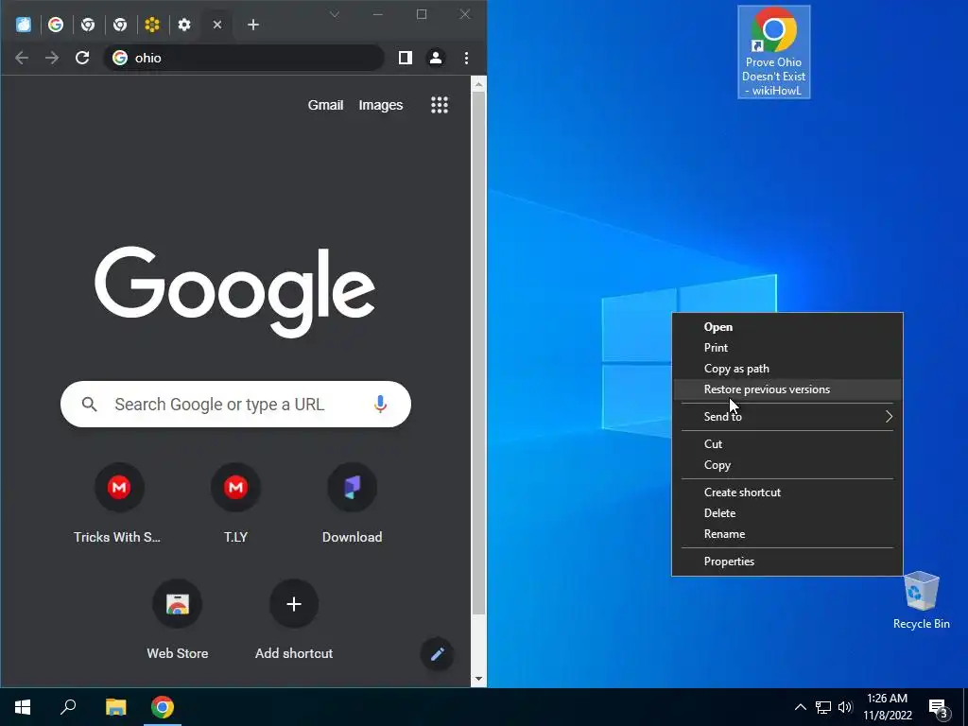The width and height of the screenshot is (968, 726).
Task: Expand the Send to submenu
Action: pos(787,417)
